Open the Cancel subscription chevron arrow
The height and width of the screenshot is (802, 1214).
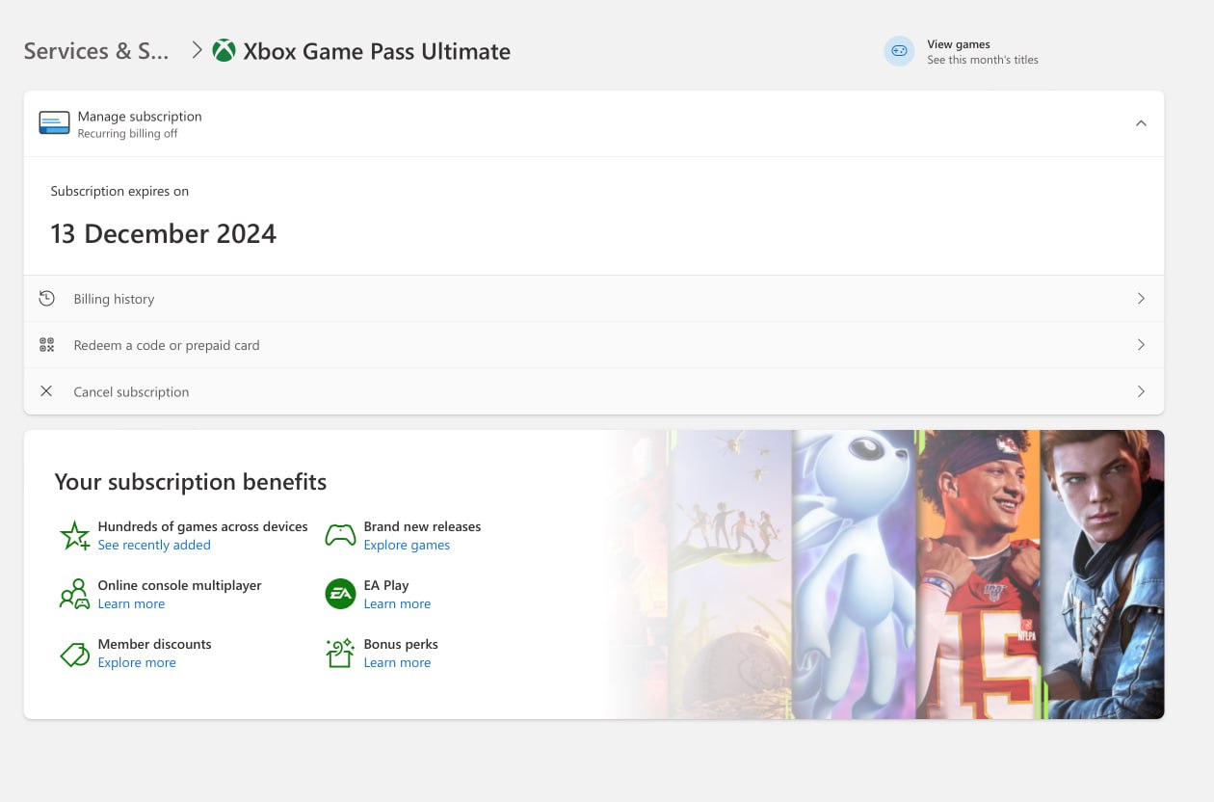pyautogui.click(x=1141, y=391)
